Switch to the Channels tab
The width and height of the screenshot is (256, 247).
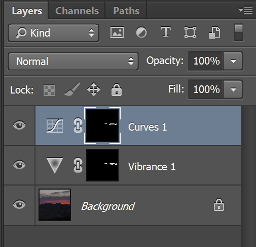77,11
